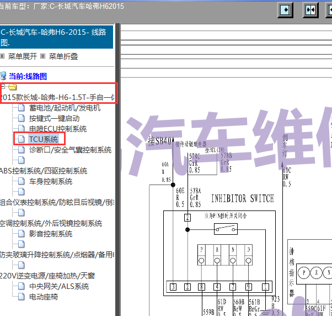Screen dimensions: 332x316
Task: Click page icon beside TCU系统
Action: tap(21, 139)
